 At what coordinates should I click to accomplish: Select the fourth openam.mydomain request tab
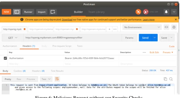[93, 29]
